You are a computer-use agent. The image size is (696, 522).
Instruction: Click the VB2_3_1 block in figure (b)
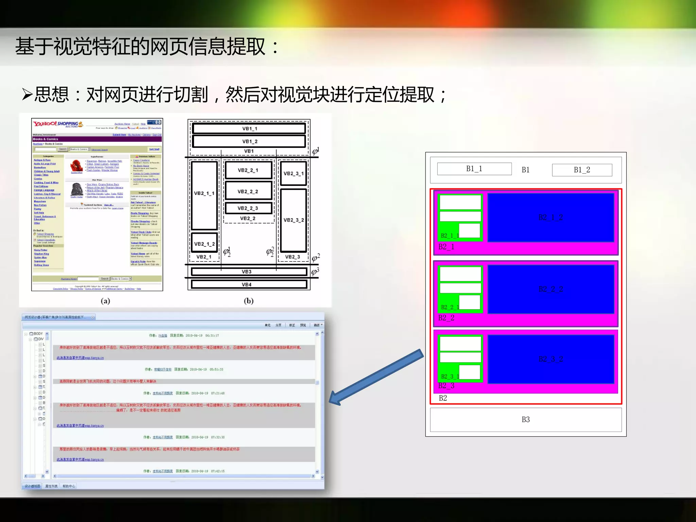[x=294, y=173]
